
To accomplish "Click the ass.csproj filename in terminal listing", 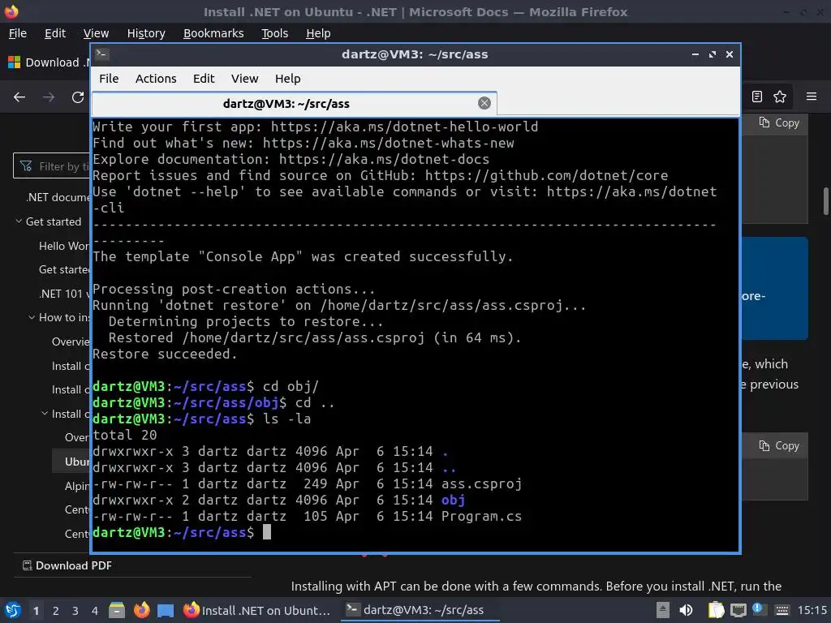I will point(482,483).
